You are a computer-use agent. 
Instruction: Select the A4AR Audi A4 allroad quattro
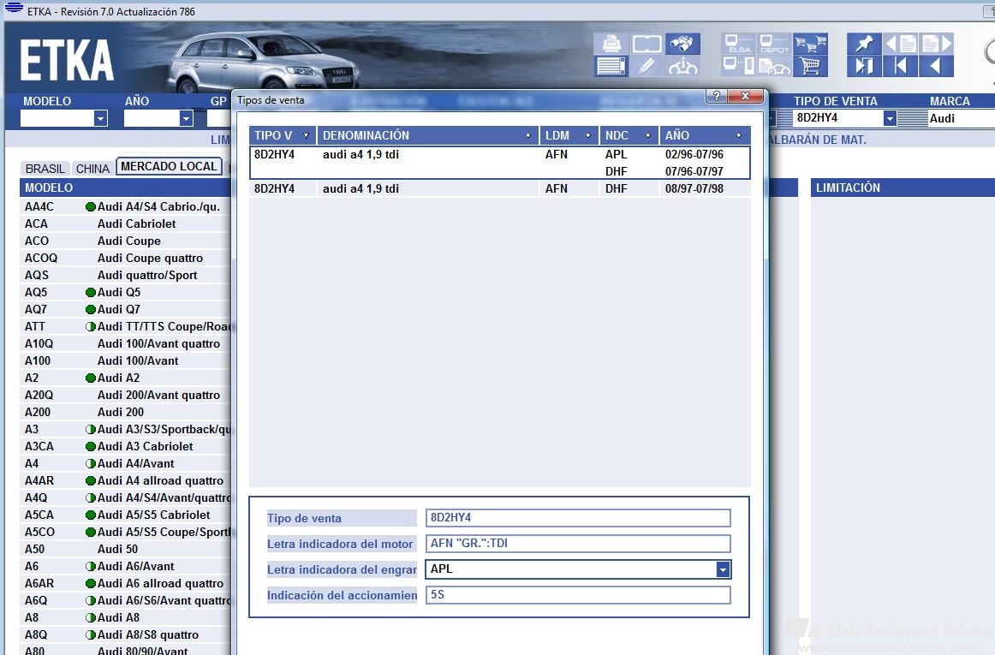(127, 480)
